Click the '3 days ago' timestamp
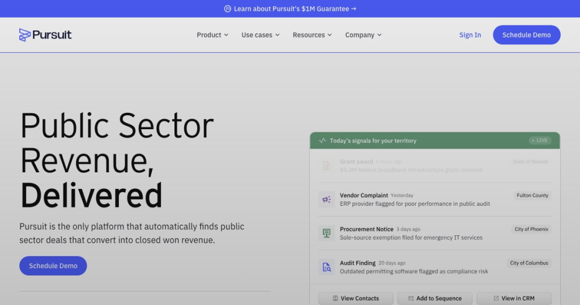The height and width of the screenshot is (305, 580). click(x=408, y=230)
